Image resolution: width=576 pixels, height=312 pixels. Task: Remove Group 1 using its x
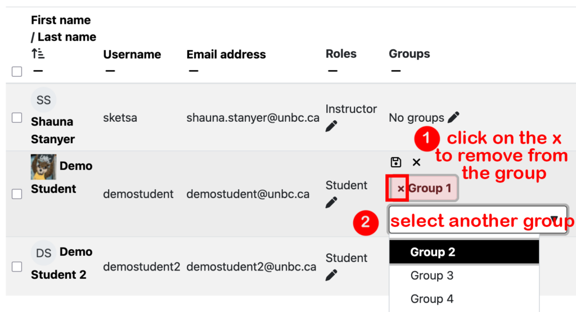coord(400,189)
